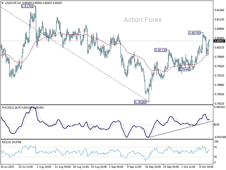Click the MACD 0.004262 scale value
226x170 pixels.
(x=219, y=107)
